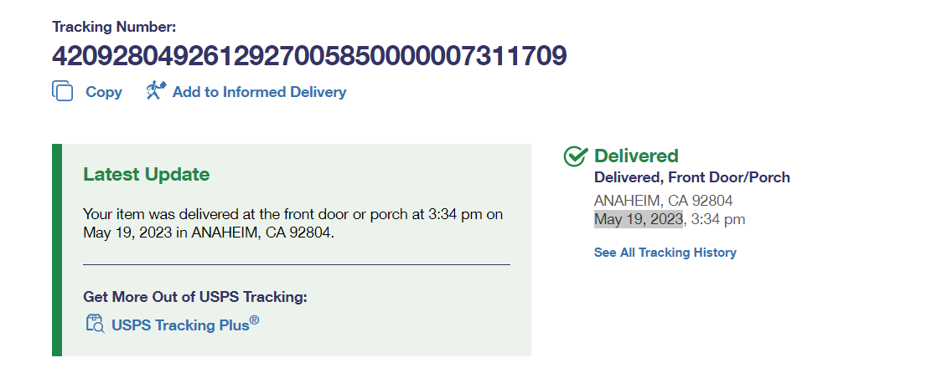The image size is (947, 368).
Task: Click the highlighted May 19, 2023 date
Action: pyautogui.click(x=639, y=219)
